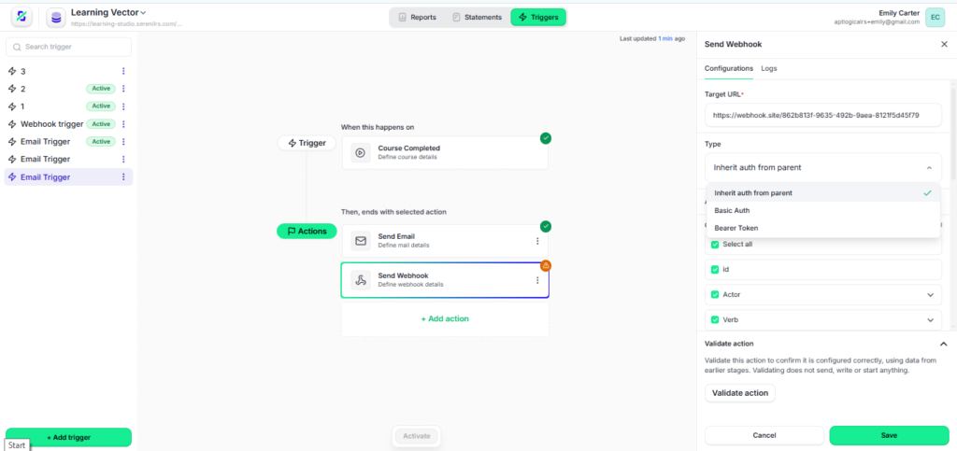Open the three-dot menu for trigger 2

click(123, 89)
